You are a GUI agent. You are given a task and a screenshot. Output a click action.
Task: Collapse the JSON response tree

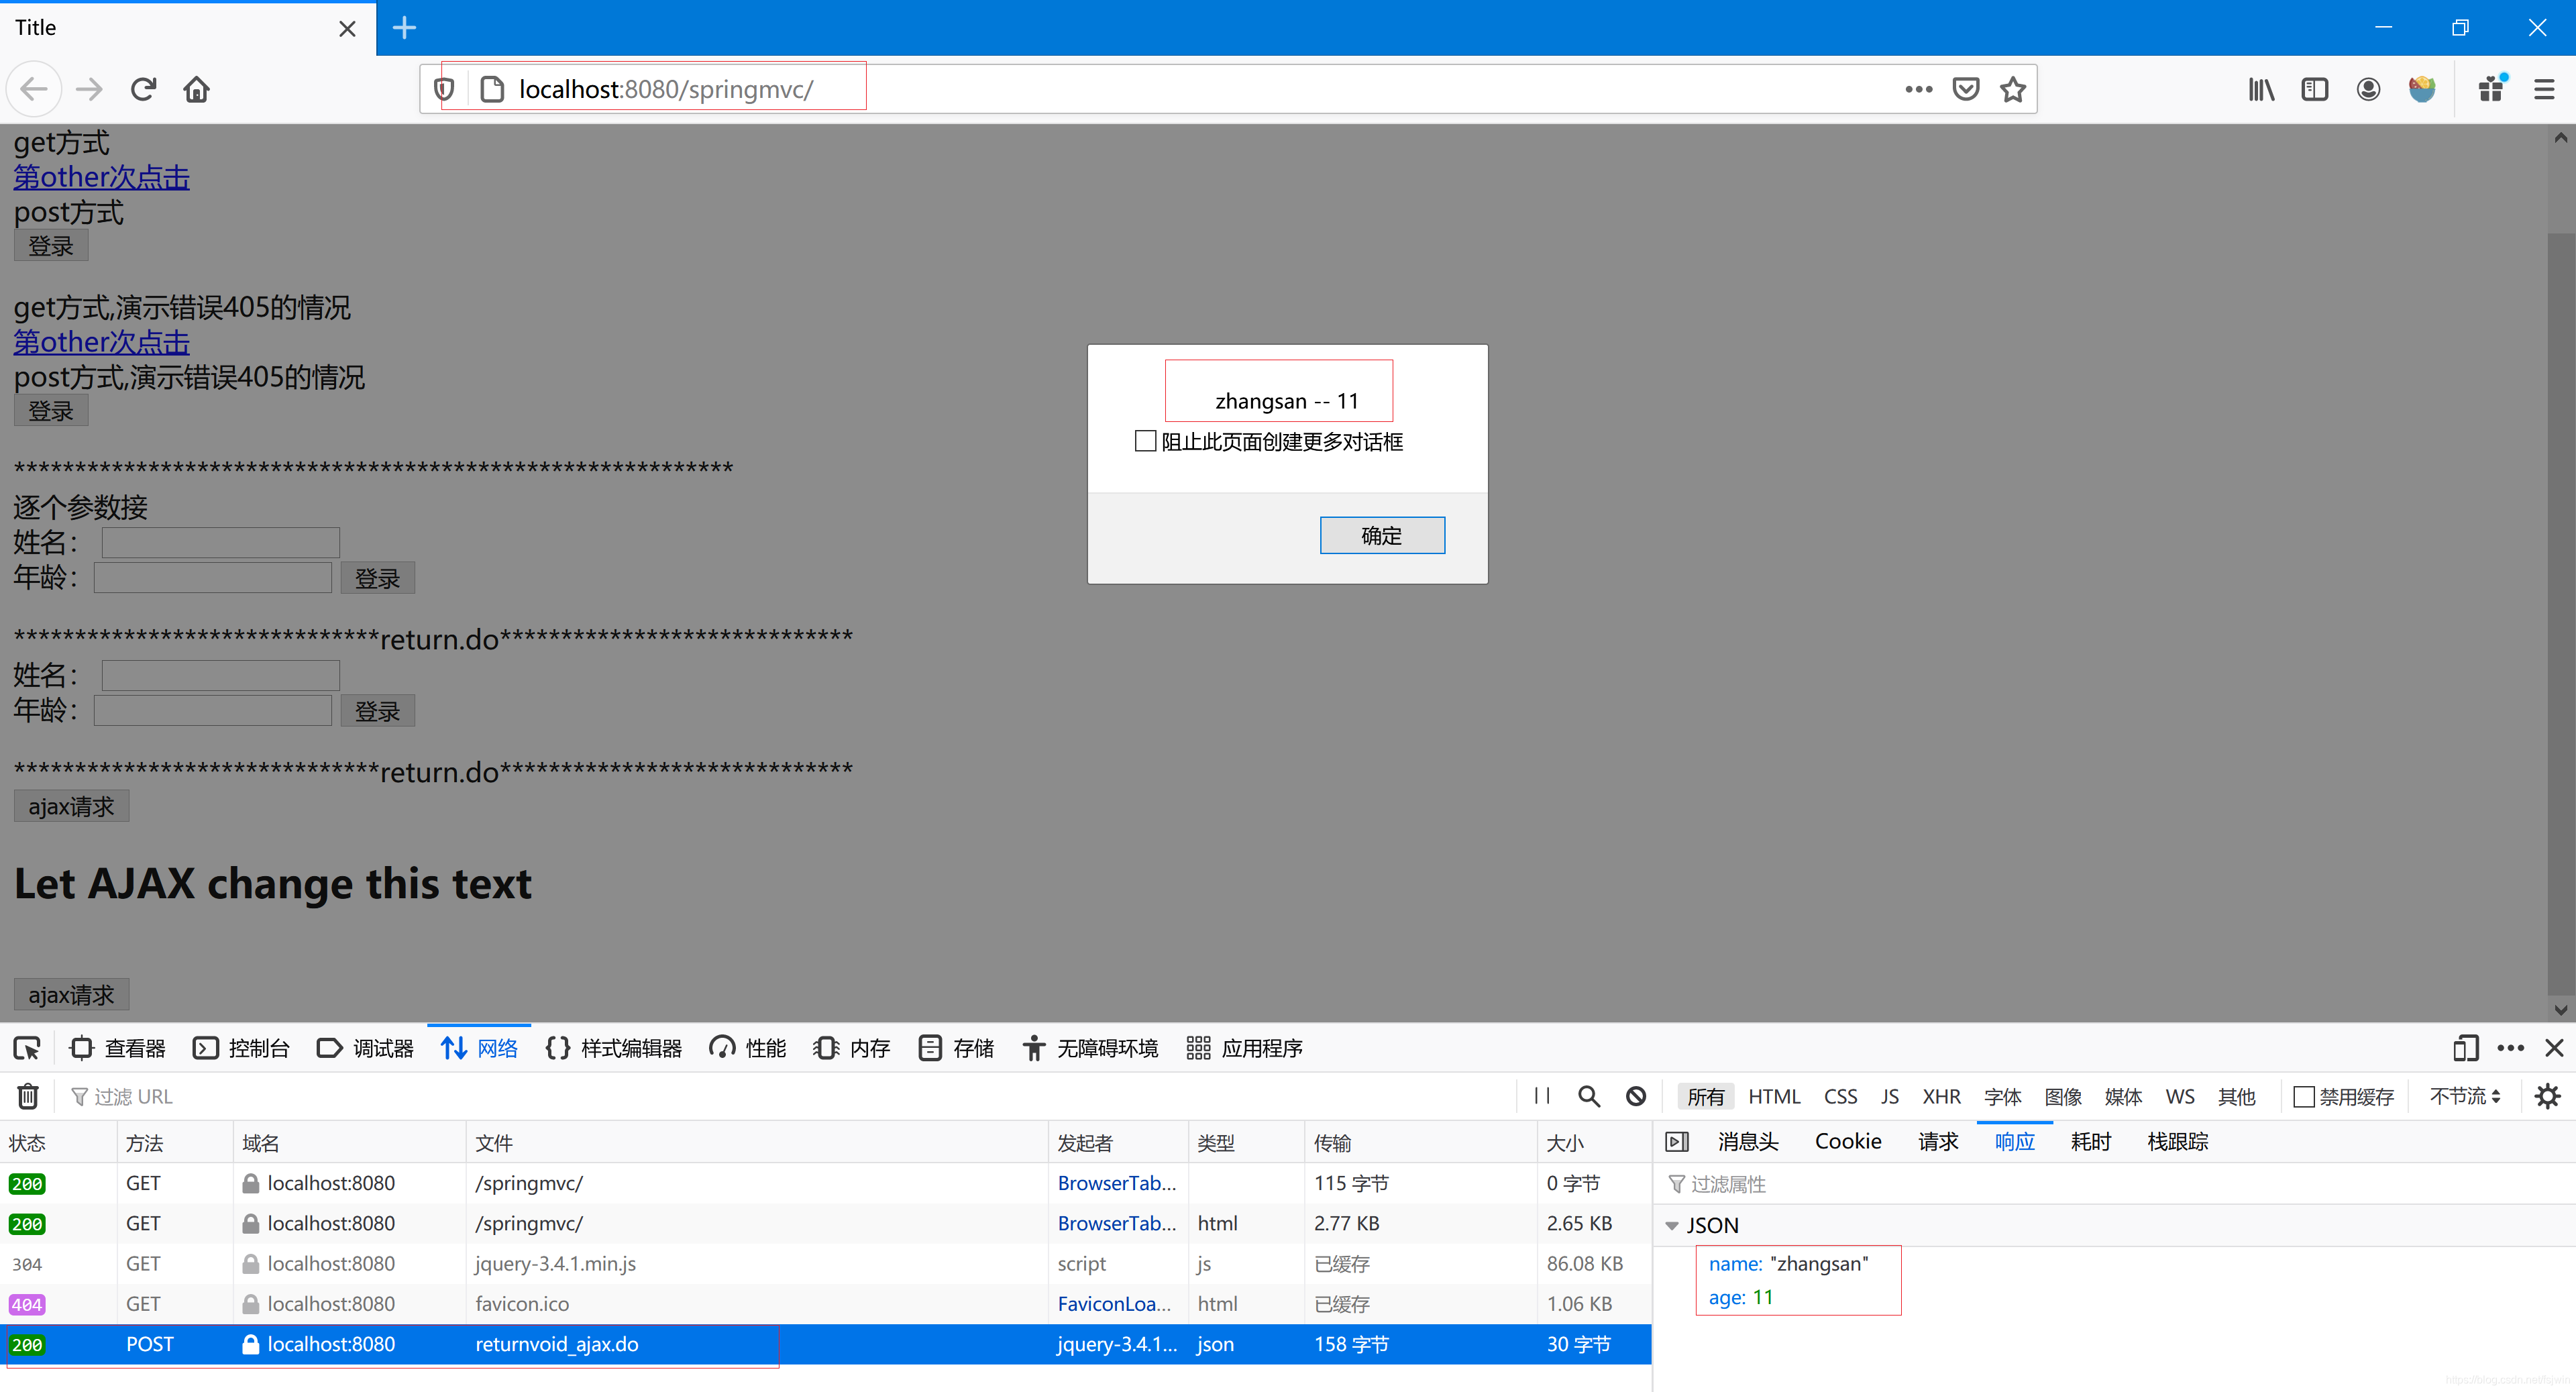(x=1672, y=1226)
